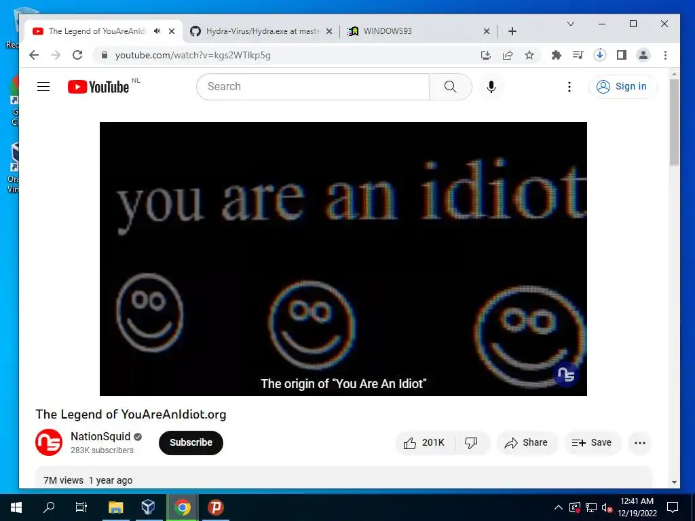This screenshot has height=521, width=695.
Task: Click the NationSquid channel avatar
Action: pos(49,442)
